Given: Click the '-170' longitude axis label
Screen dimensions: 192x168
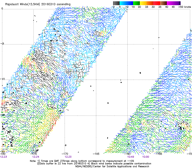Looking at the screenshot, I should pos(65,154).
